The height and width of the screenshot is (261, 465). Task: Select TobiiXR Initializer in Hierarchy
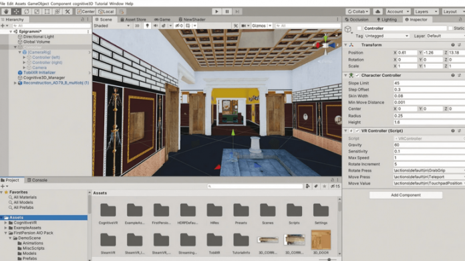click(x=39, y=72)
